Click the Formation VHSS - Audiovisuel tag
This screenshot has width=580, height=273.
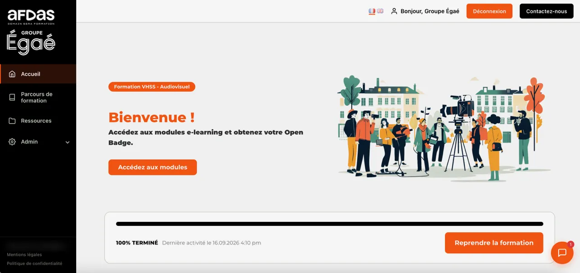[152, 86]
